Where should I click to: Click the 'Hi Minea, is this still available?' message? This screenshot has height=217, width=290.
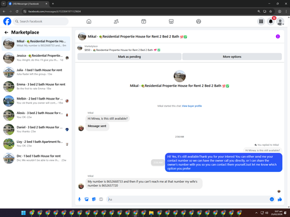tap(108, 119)
